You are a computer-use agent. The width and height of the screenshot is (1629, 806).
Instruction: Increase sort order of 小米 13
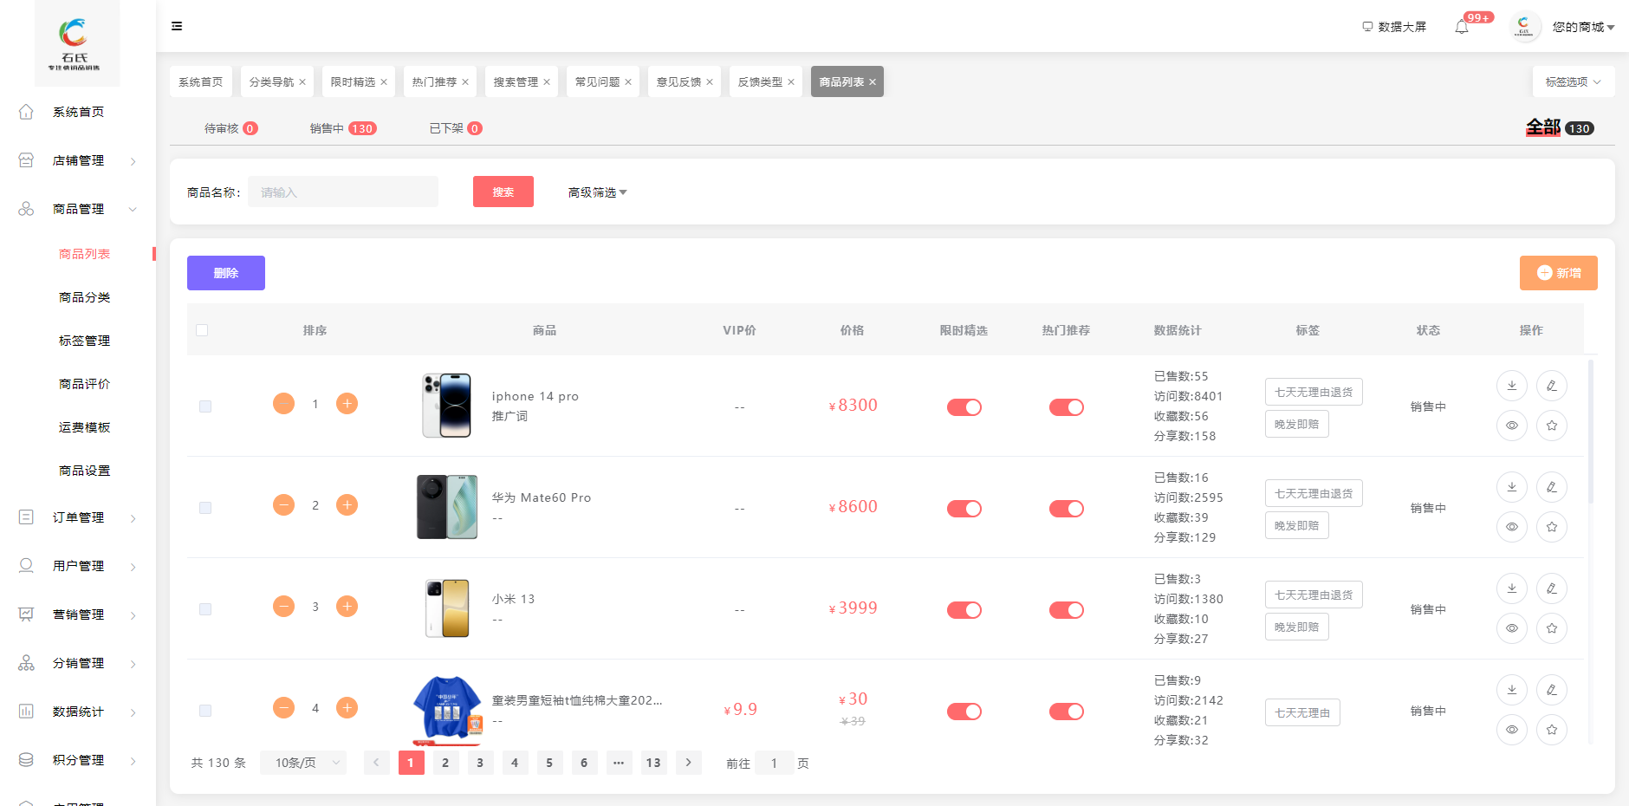[347, 607]
